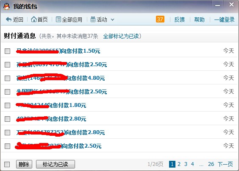
Task: Check the box for the 1.50元 payment
Action: coord(7,51)
